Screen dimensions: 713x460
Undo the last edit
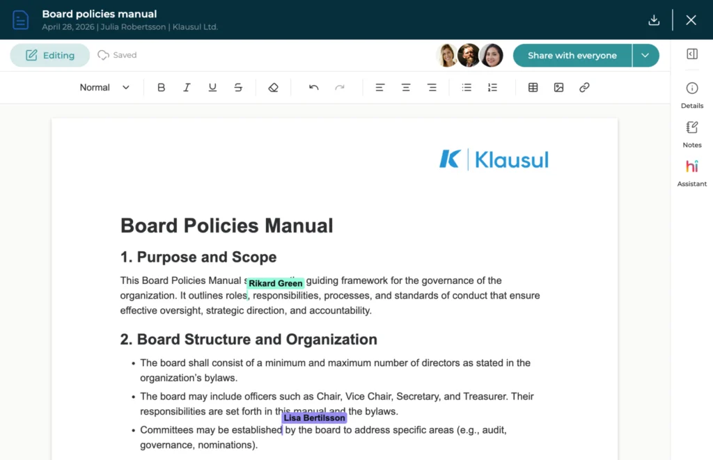(x=314, y=88)
